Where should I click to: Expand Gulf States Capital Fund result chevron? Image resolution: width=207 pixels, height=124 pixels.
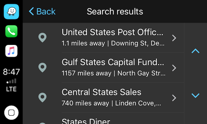pyautogui.click(x=174, y=68)
